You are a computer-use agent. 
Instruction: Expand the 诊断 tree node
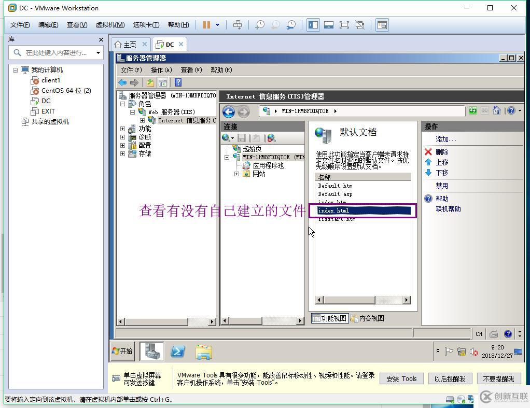click(x=123, y=137)
